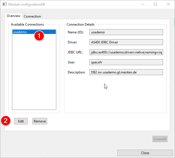
Task: Close the window using the title bar X
Action: 168,4
